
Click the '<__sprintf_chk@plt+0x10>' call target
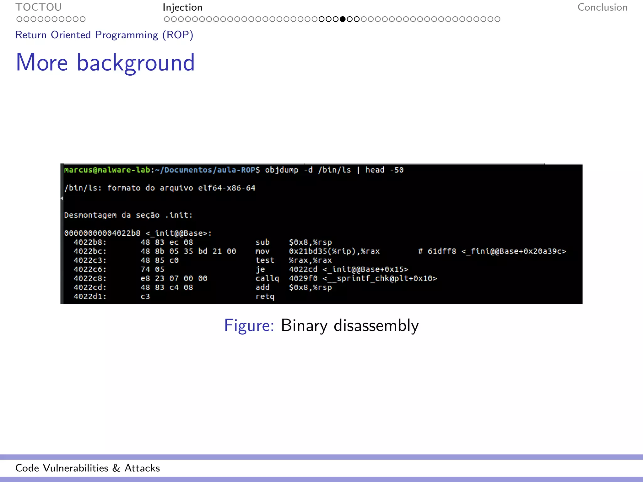click(380, 278)
